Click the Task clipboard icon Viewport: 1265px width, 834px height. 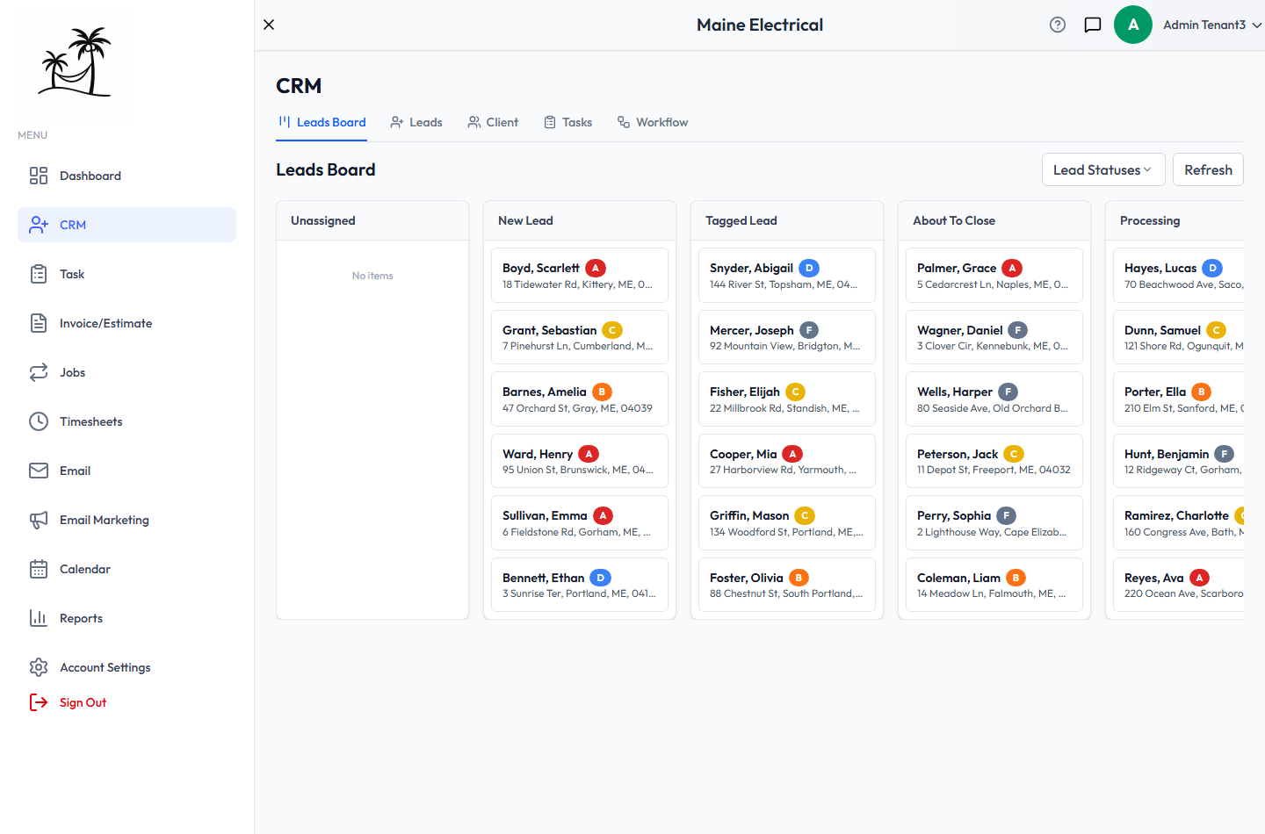pos(39,274)
